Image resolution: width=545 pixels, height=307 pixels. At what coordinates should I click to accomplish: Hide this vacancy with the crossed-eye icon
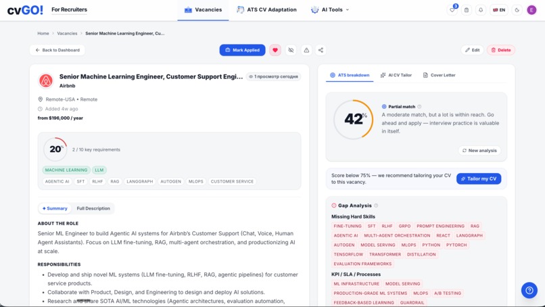tap(291, 50)
